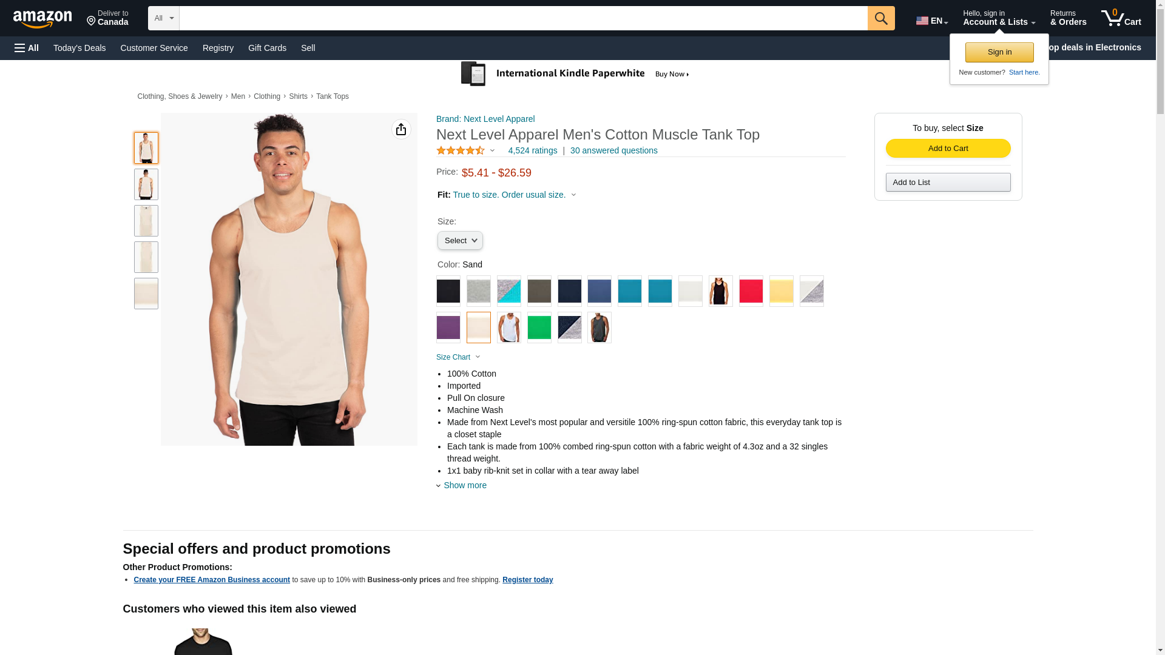Click the Deliver to Canada location
Image resolution: width=1165 pixels, height=655 pixels.
tap(107, 18)
